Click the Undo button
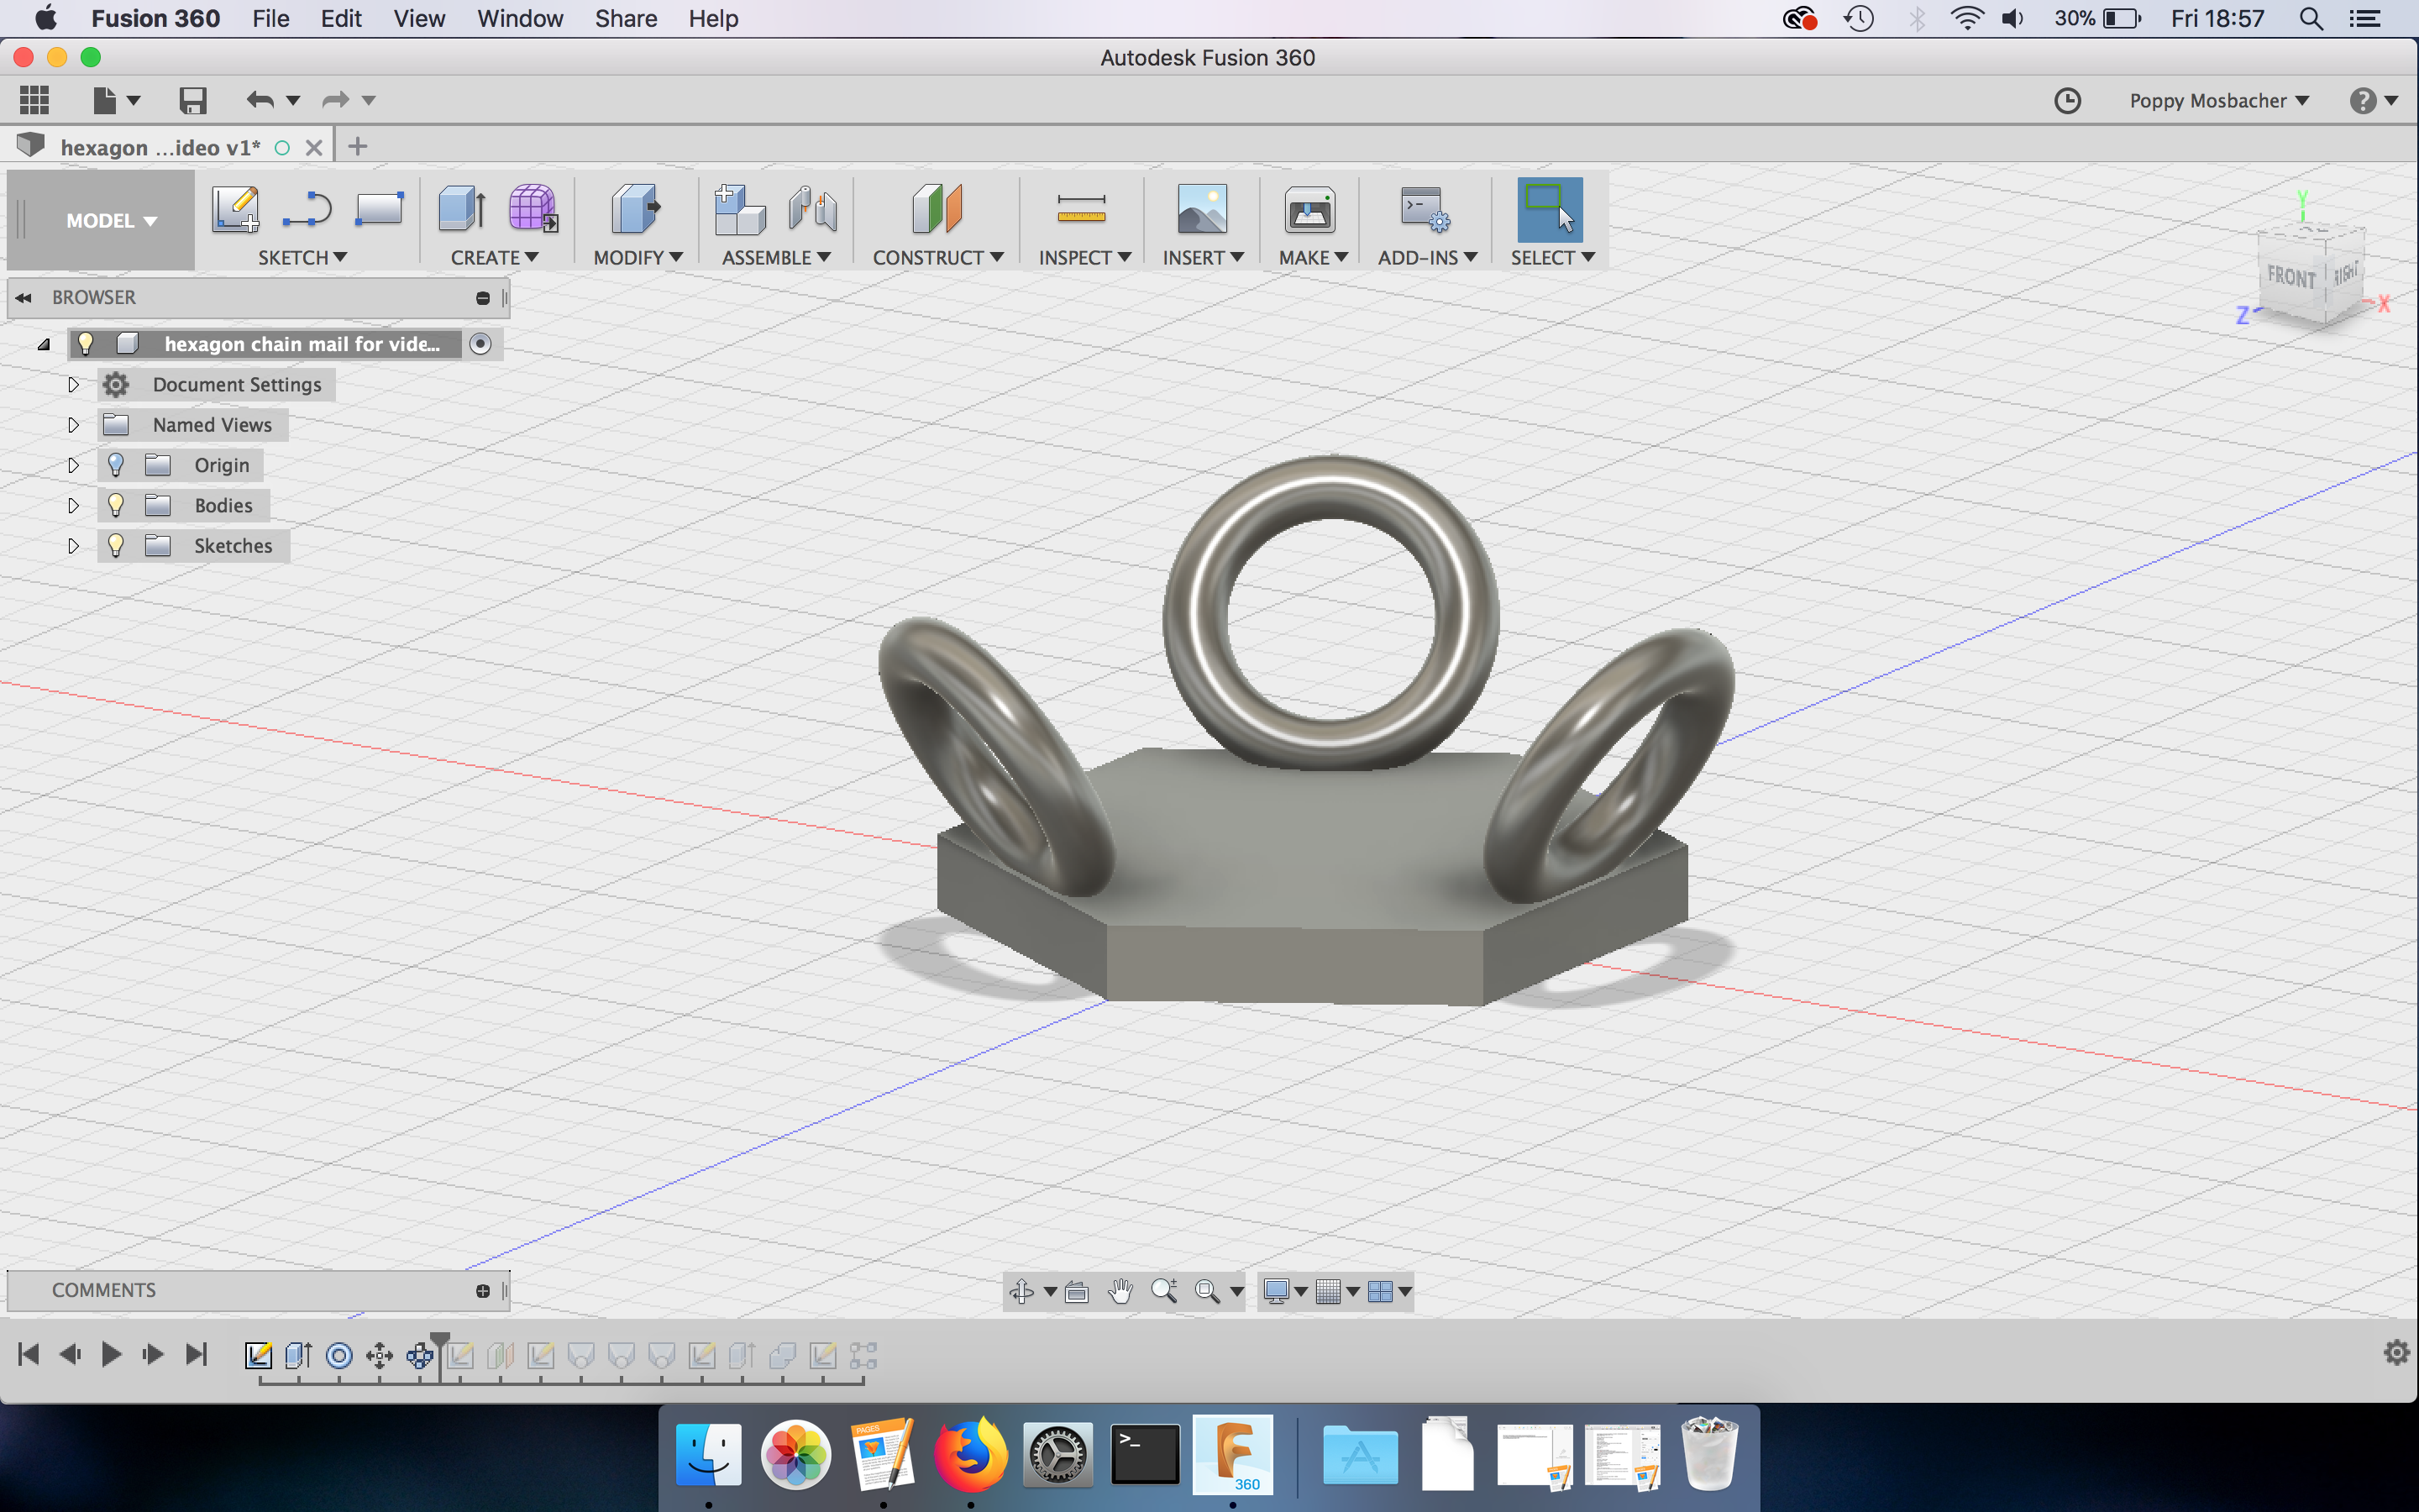Image resolution: width=2419 pixels, height=1512 pixels. (262, 100)
